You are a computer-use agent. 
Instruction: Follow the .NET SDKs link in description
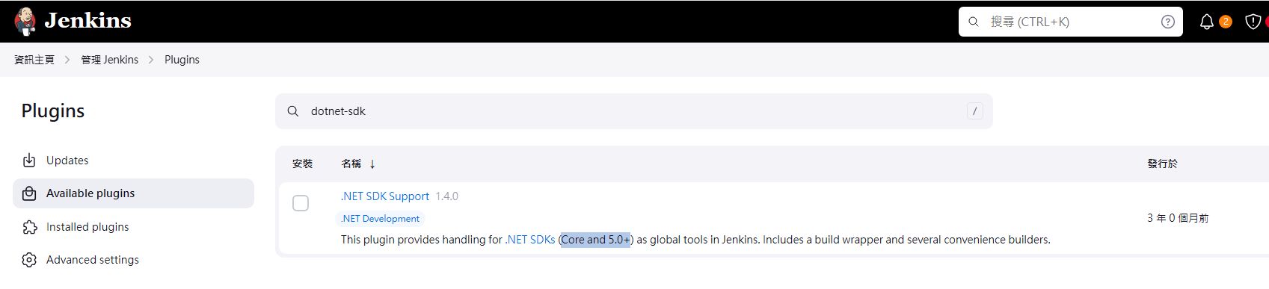coord(530,240)
